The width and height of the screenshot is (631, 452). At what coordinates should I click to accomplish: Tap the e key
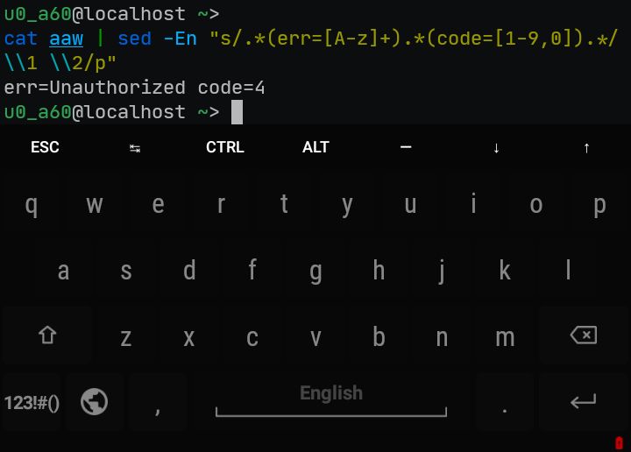click(x=158, y=205)
